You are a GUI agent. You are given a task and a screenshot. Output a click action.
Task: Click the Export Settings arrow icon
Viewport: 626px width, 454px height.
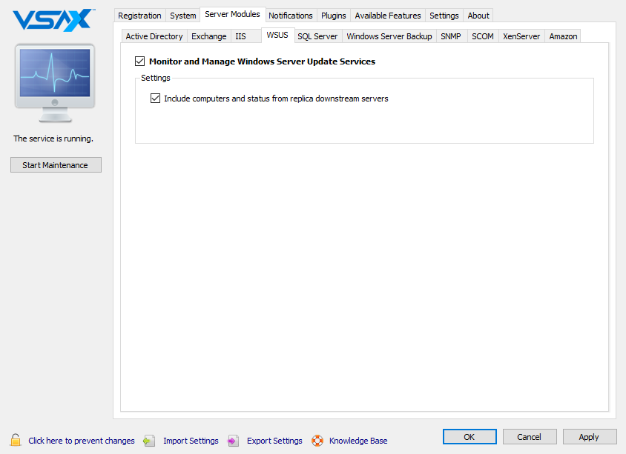pos(233,441)
